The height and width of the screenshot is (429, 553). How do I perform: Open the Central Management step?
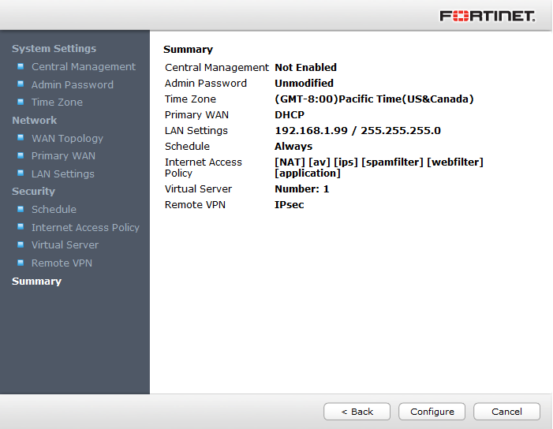(x=83, y=67)
